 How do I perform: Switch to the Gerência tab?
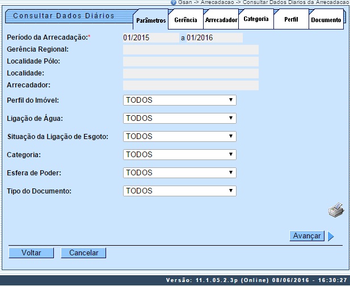click(185, 20)
